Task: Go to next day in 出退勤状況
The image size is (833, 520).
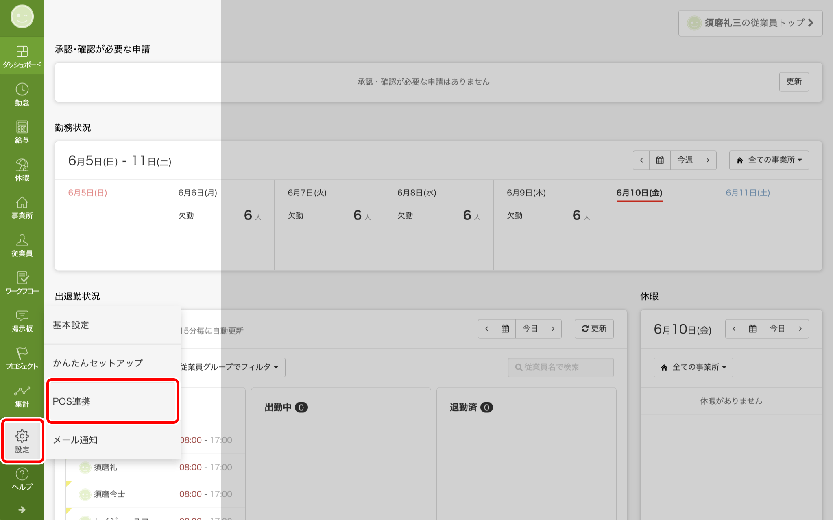Action: point(553,329)
